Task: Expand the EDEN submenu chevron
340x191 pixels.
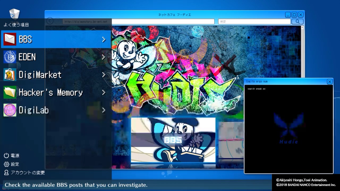Action: pyautogui.click(x=104, y=57)
